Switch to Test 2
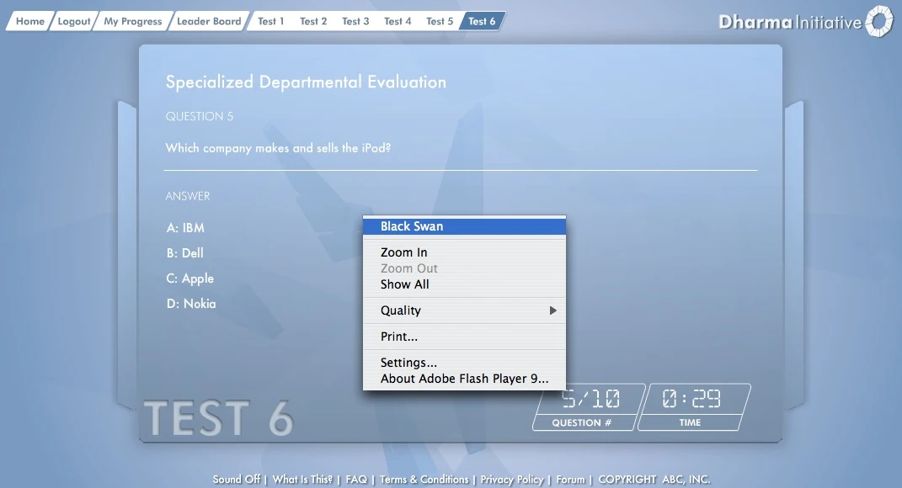 tap(313, 21)
